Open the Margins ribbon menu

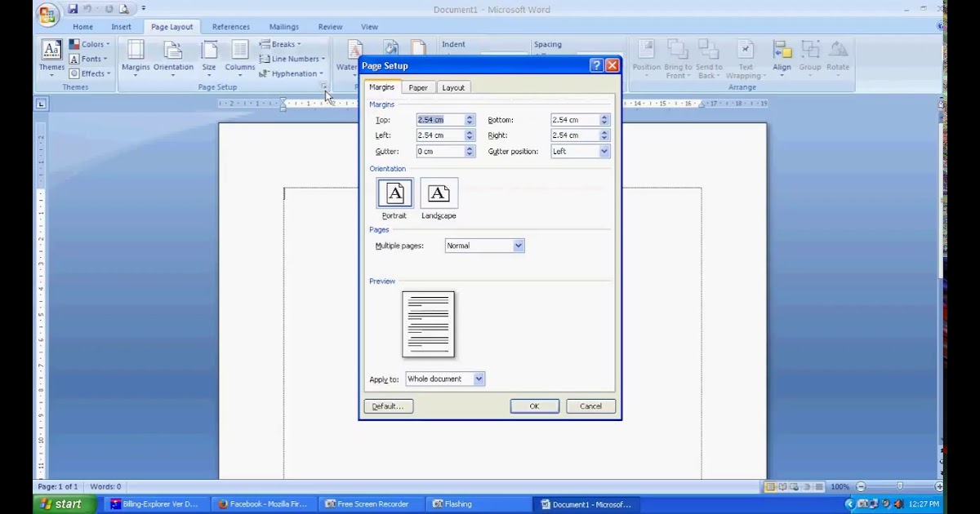136,58
